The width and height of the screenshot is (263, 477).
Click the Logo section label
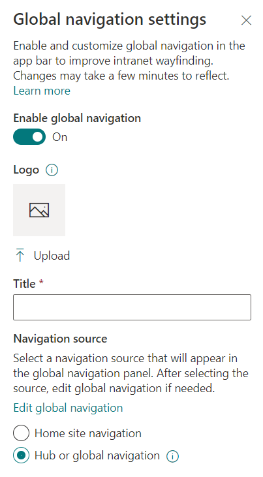pos(26,170)
